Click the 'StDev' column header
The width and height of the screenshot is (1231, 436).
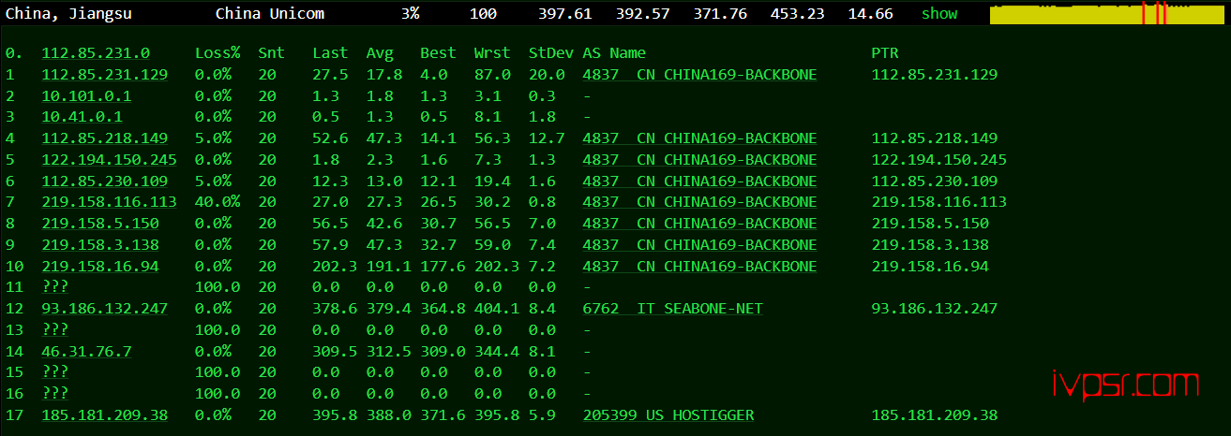[x=550, y=53]
